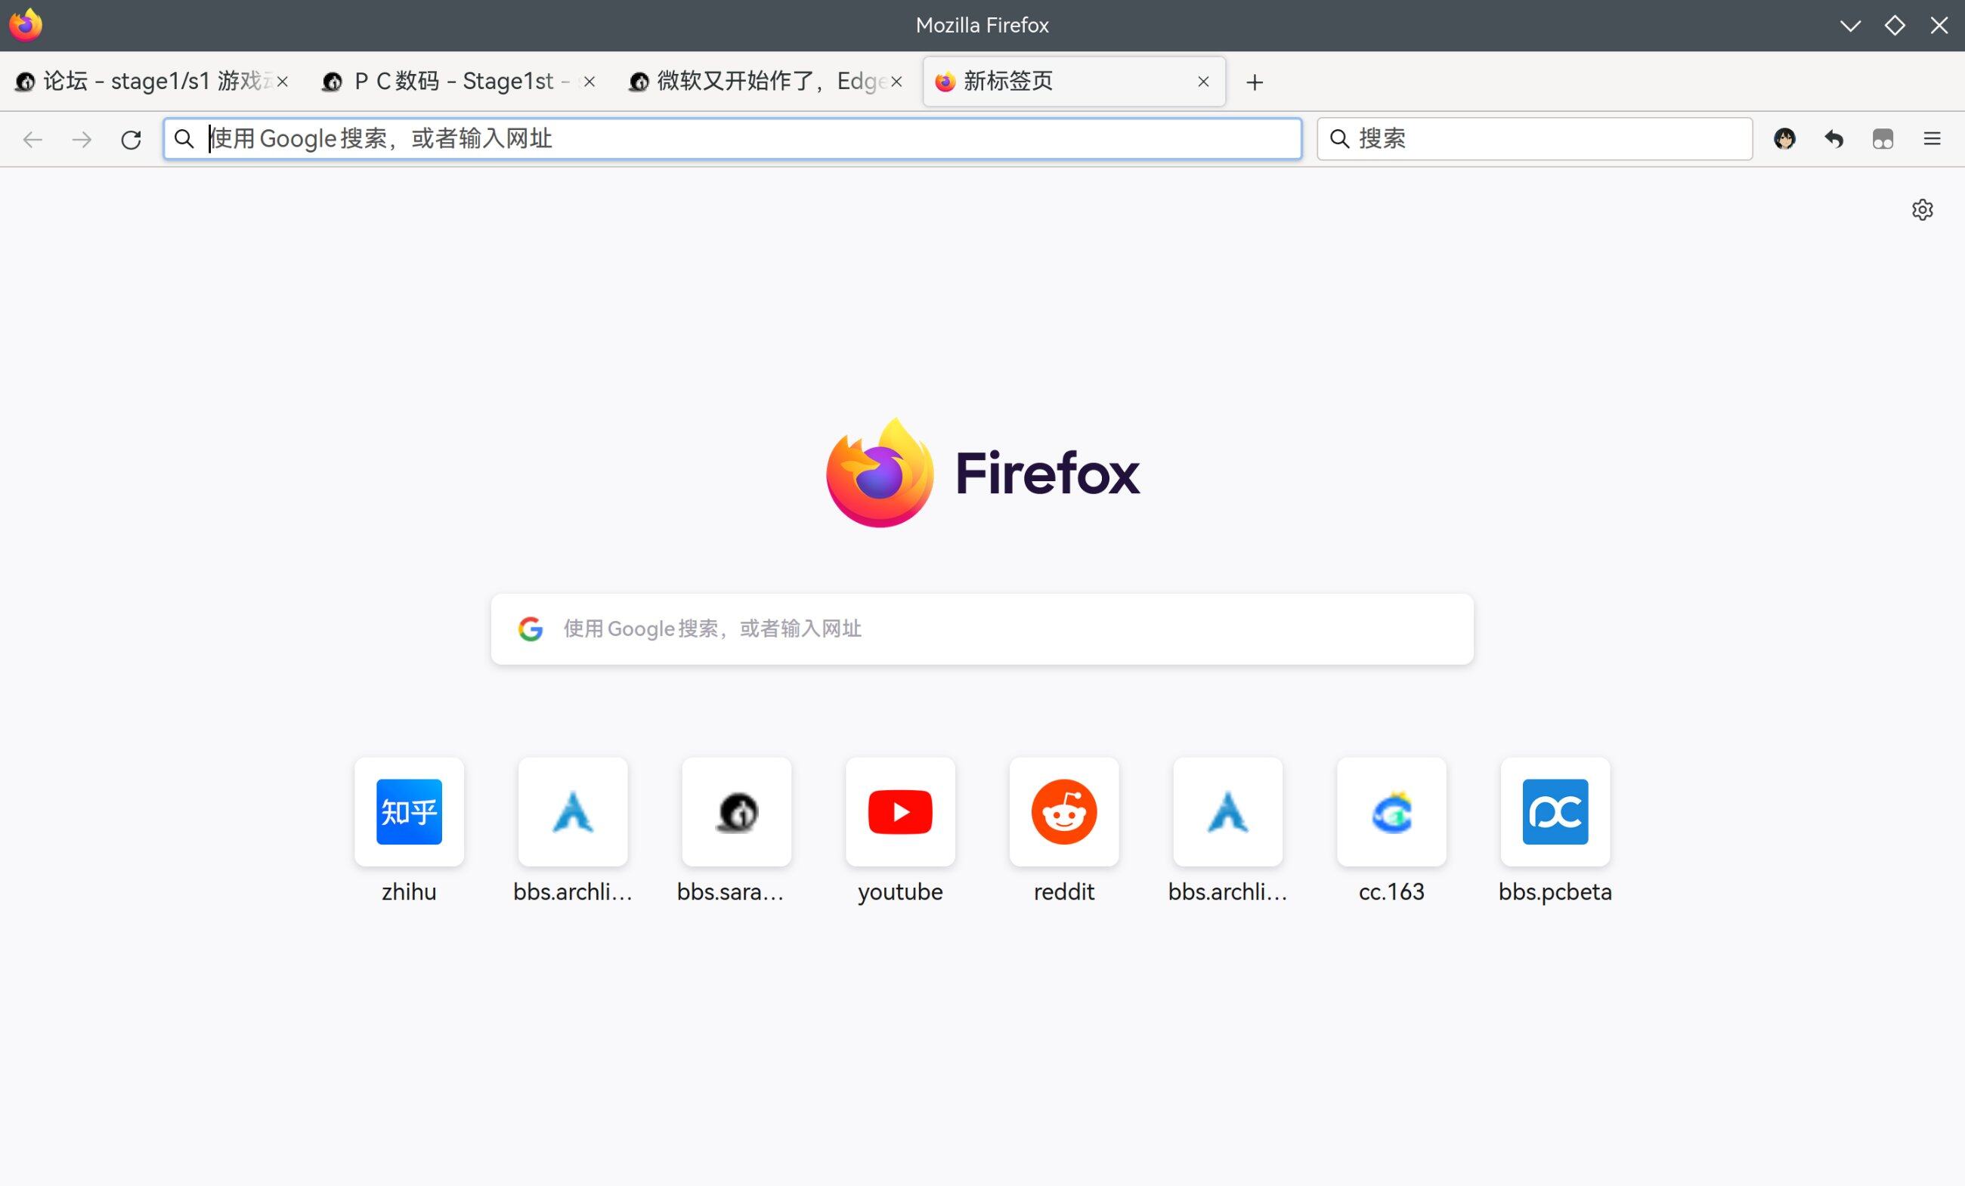
Task: Focus the address bar URL field
Action: [x=732, y=139]
